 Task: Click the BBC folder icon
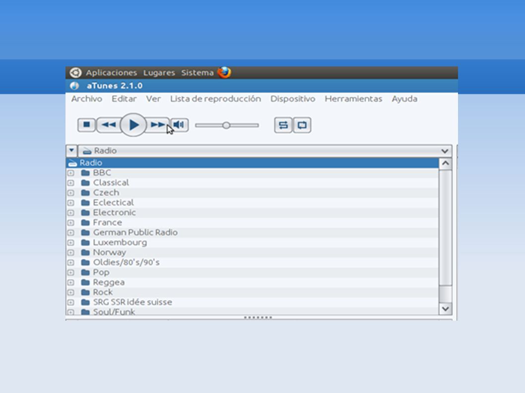pos(85,173)
